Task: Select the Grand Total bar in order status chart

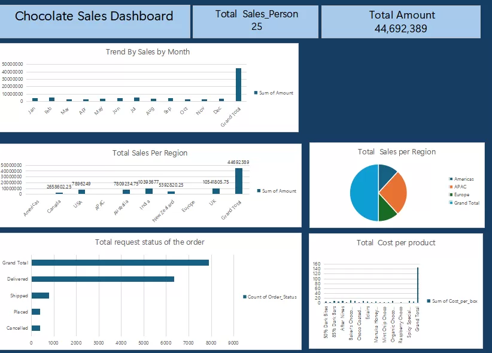Action: [x=120, y=263]
